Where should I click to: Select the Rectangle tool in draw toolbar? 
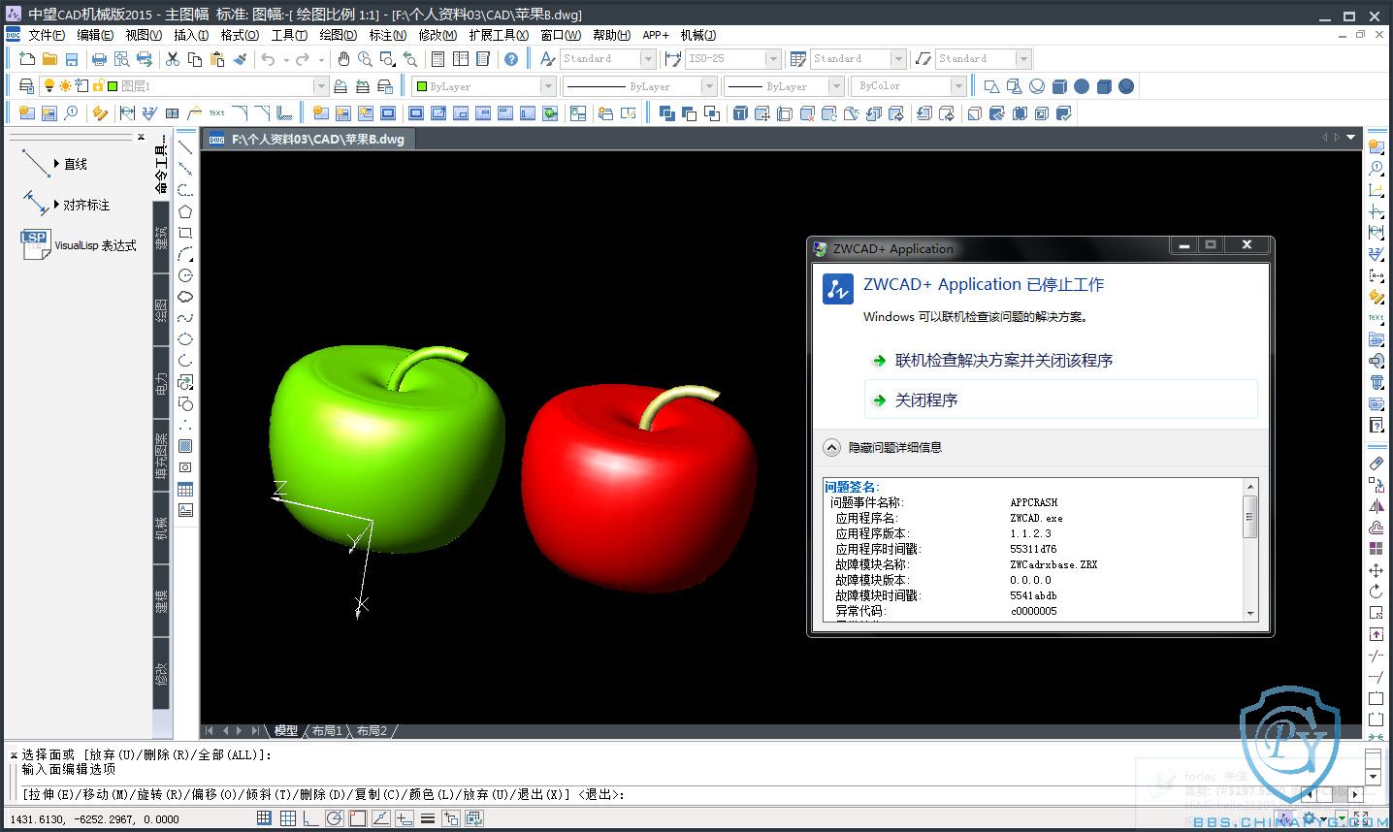[x=185, y=233]
